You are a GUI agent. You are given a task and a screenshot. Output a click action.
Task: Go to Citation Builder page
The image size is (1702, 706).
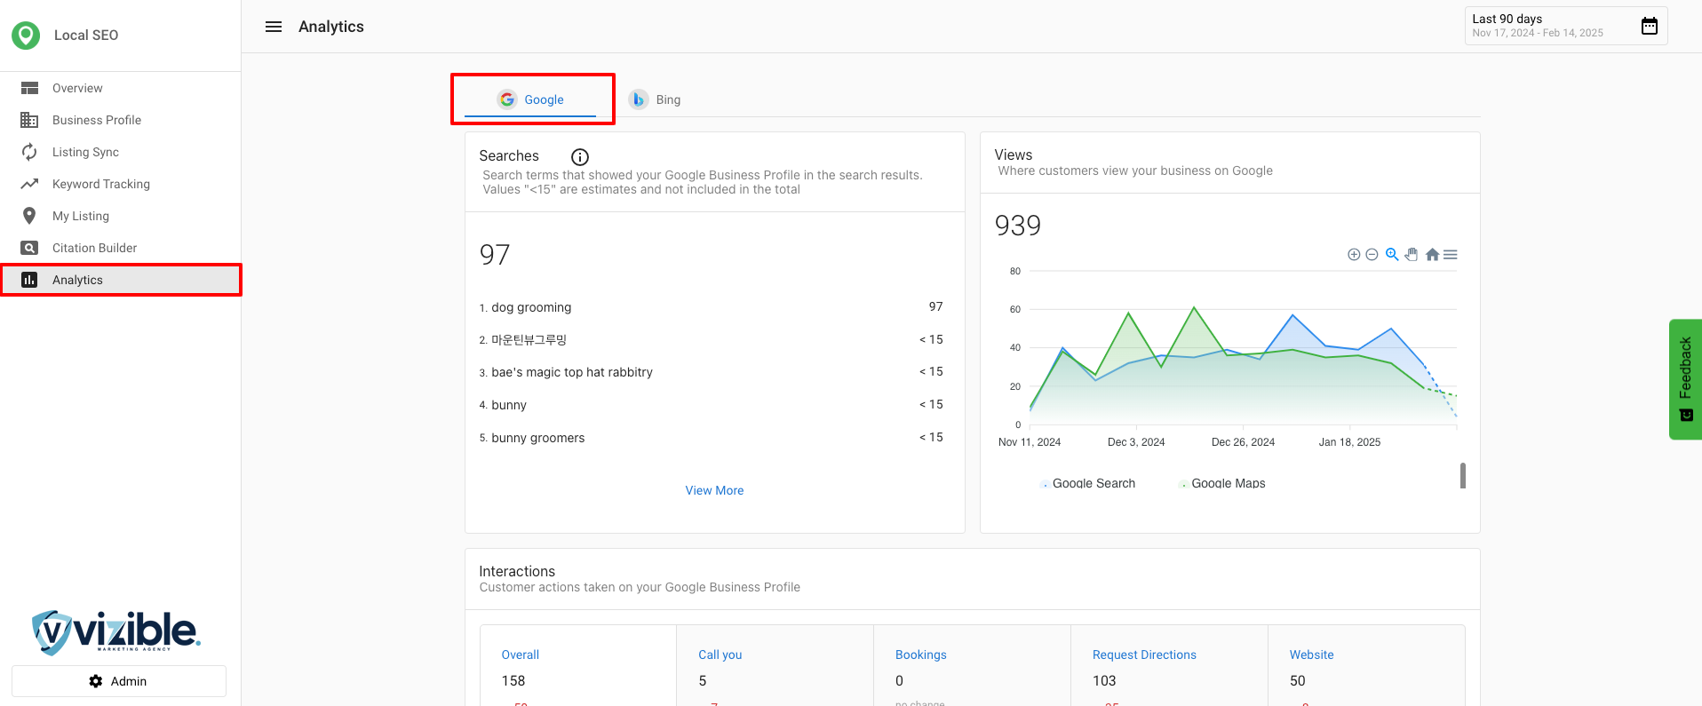(94, 248)
